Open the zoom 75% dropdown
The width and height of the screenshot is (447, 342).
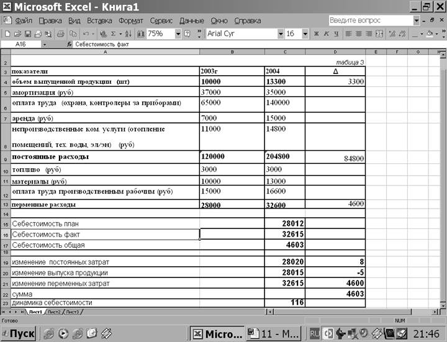point(178,34)
